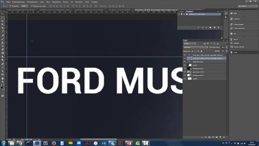The width and height of the screenshot is (259, 146).
Task: Select the Quick Selection tool
Action: pos(2,24)
